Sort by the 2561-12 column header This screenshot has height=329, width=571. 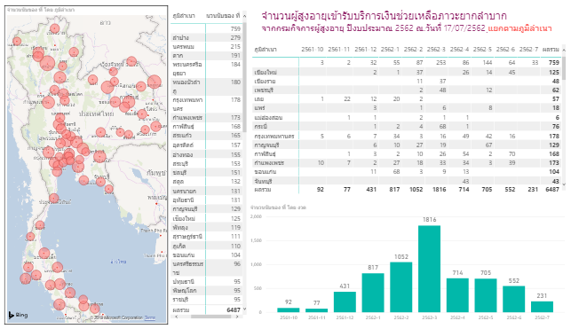click(366, 50)
